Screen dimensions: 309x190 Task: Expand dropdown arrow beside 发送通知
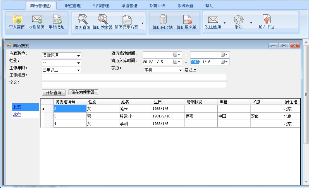(225, 23)
